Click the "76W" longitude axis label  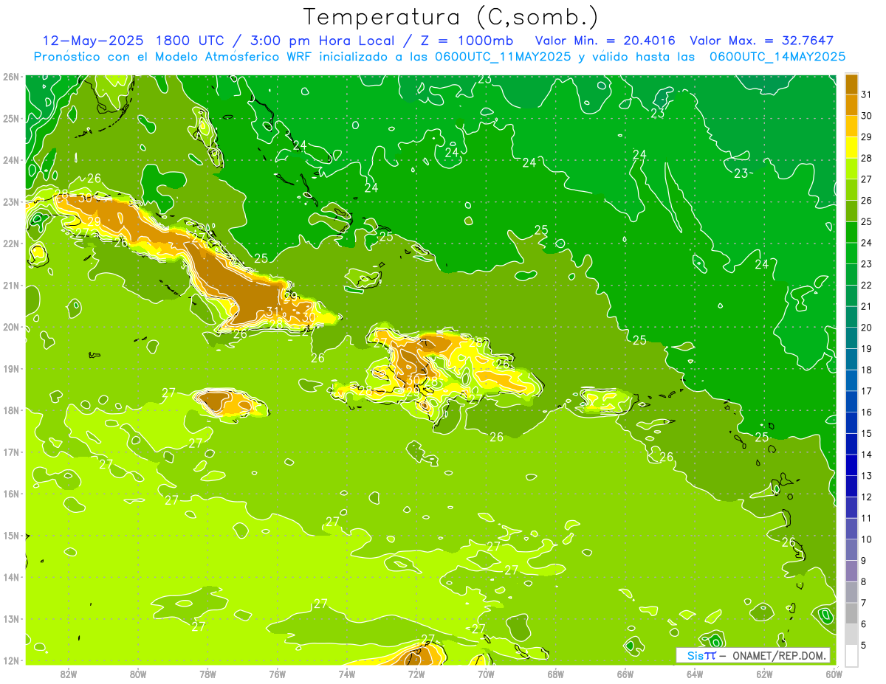[278, 674]
